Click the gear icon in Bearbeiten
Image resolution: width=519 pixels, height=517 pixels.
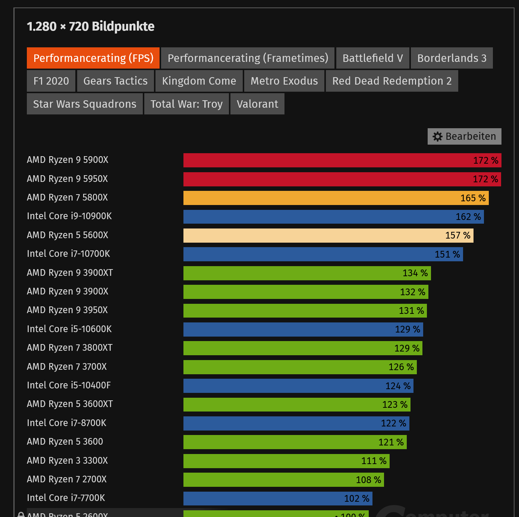point(438,136)
